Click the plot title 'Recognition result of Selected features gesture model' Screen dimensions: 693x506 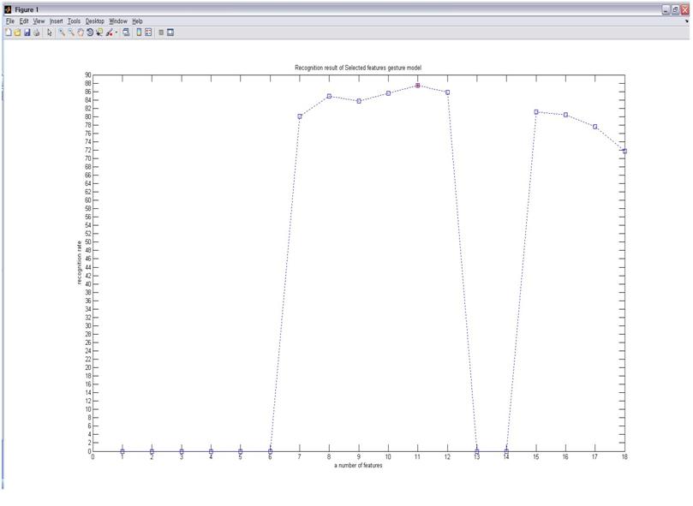(358, 68)
